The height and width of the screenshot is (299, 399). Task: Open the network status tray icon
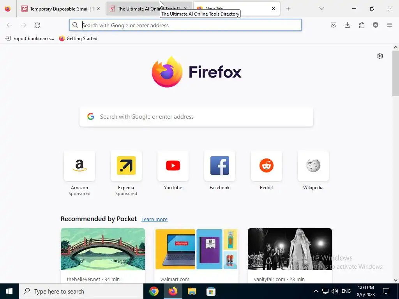coord(325,291)
